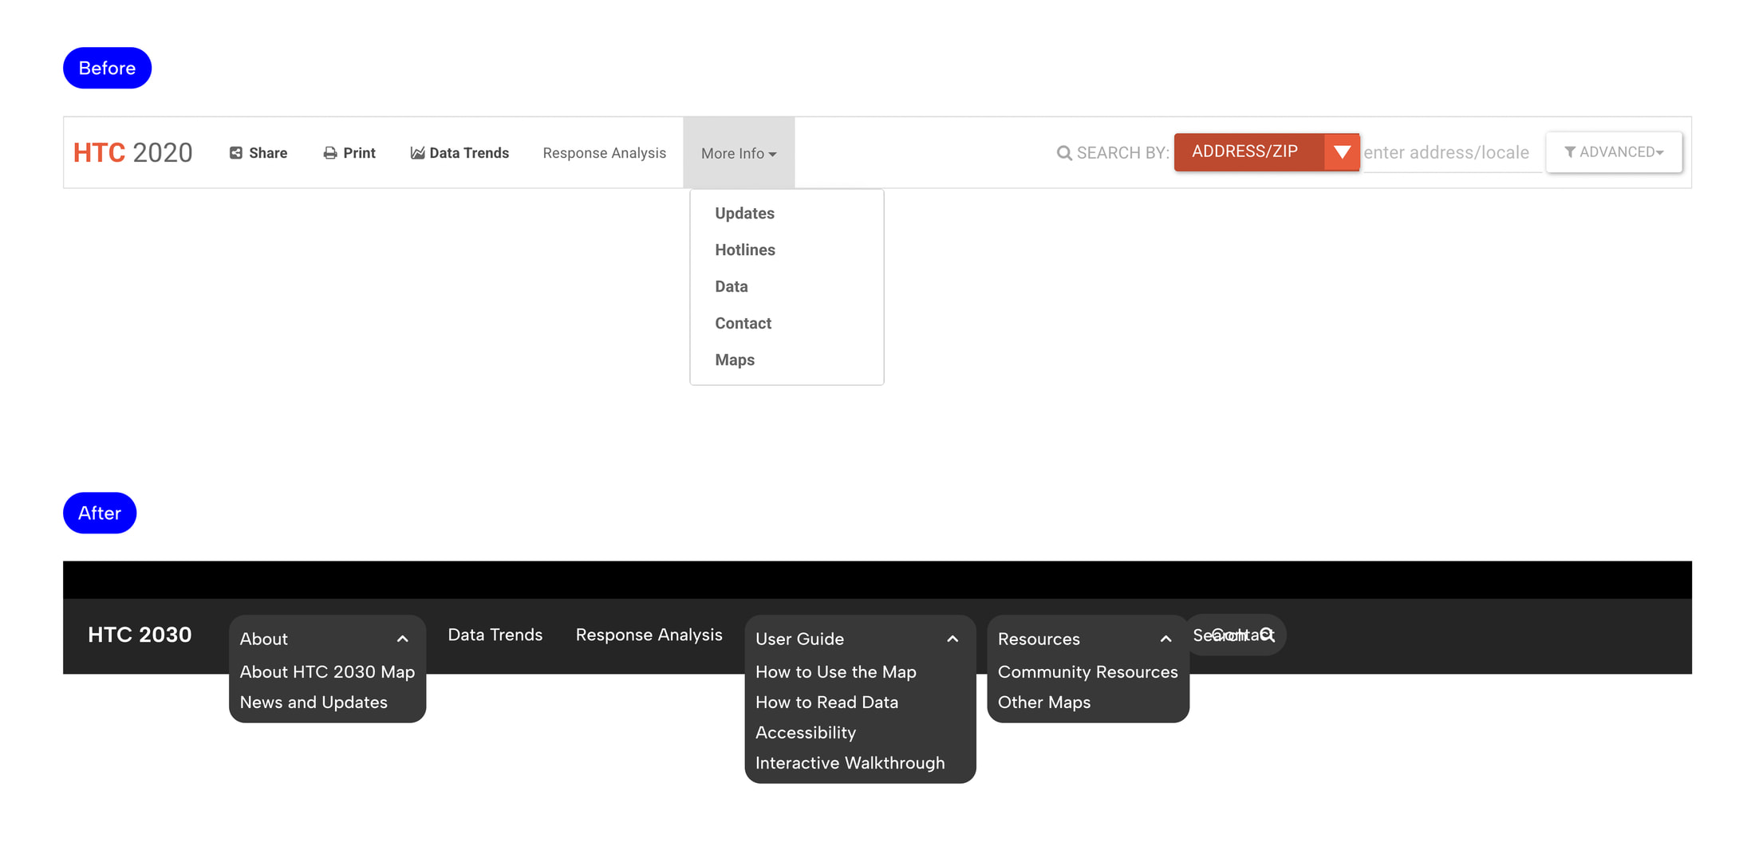Click the magnifier icon beside SEARCH BY
Screen dimensions: 1755x842
click(x=1064, y=153)
